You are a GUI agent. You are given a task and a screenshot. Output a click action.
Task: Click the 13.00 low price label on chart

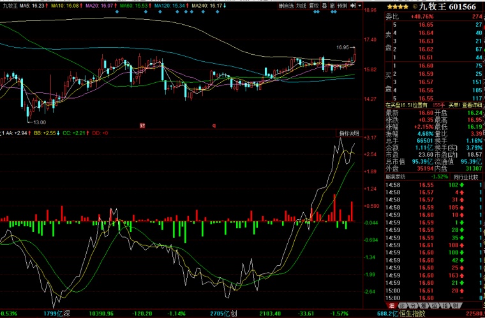[40, 122]
